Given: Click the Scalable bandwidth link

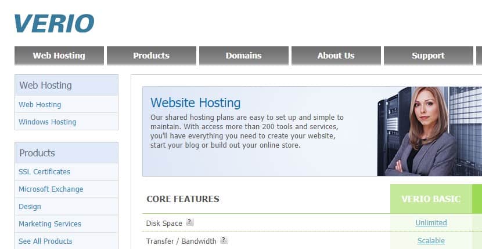Looking at the screenshot, I should [x=431, y=241].
